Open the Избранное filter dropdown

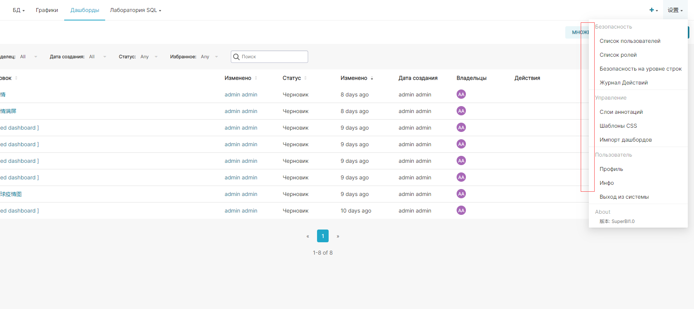(210, 57)
